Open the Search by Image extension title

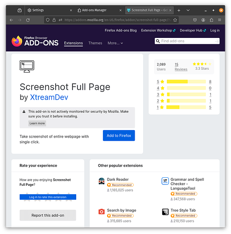coord(122,210)
